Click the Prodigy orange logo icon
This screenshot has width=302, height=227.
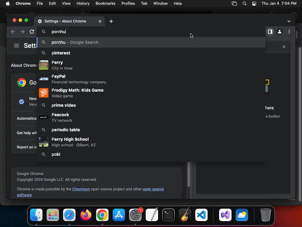pos(44,93)
